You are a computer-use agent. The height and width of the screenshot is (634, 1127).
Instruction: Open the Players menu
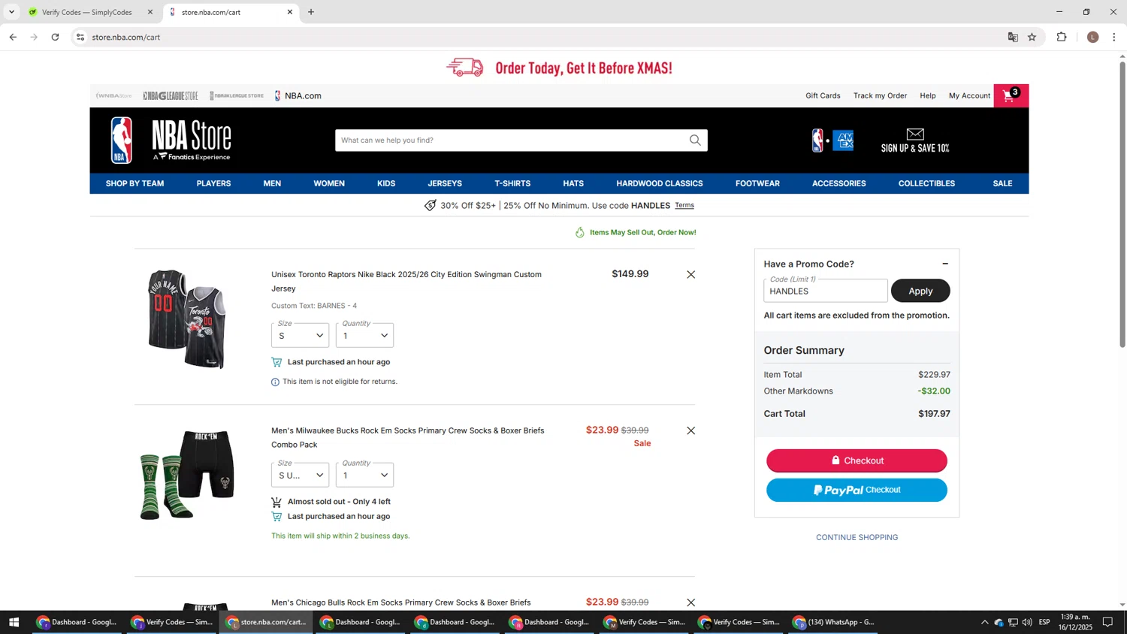point(213,183)
